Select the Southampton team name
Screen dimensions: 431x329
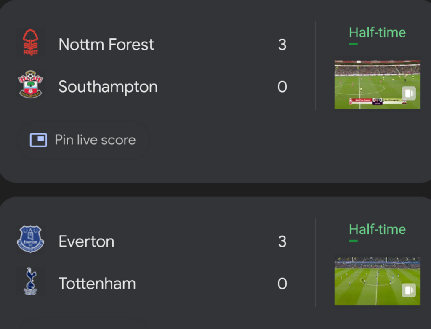pyautogui.click(x=108, y=87)
